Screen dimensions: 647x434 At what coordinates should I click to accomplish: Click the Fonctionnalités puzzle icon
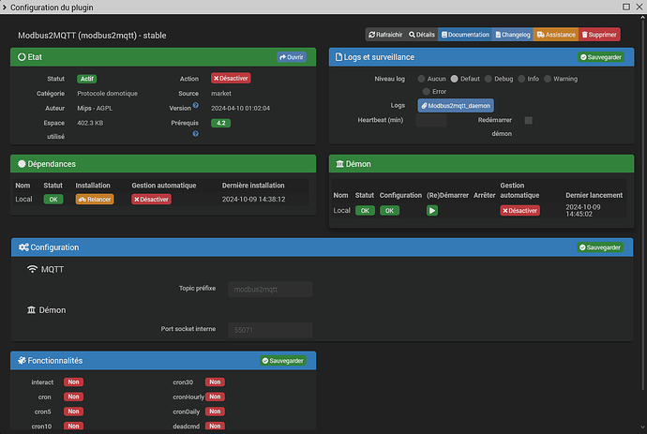(22, 361)
